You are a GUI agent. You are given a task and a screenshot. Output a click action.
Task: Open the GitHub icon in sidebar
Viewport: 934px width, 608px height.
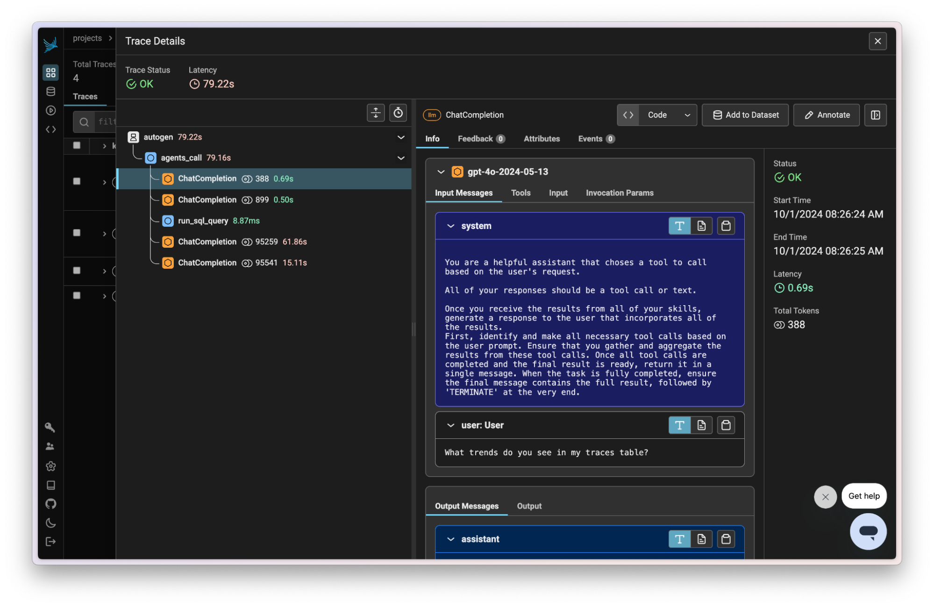(x=50, y=504)
